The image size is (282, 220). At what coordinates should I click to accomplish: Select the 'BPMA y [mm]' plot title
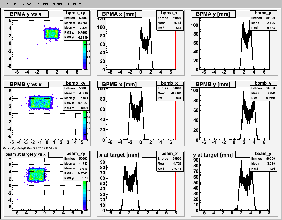(x=213, y=14)
